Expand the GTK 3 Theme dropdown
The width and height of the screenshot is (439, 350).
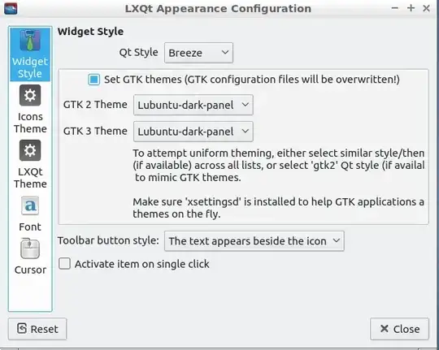[193, 132]
